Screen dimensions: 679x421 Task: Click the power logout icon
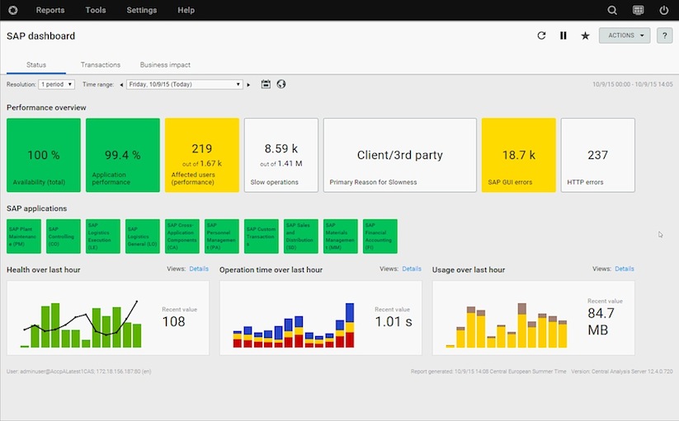(x=664, y=11)
